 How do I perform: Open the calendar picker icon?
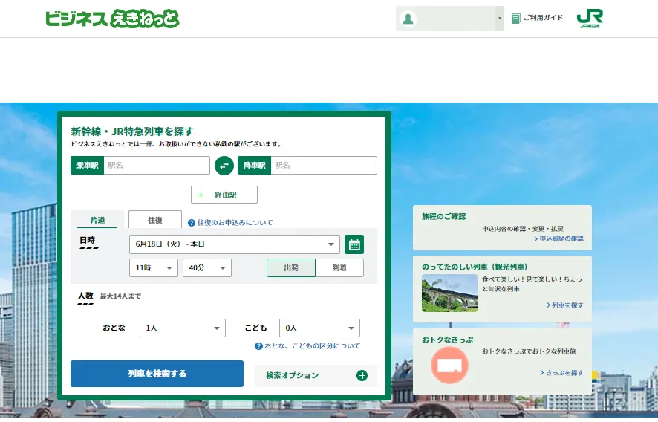354,244
